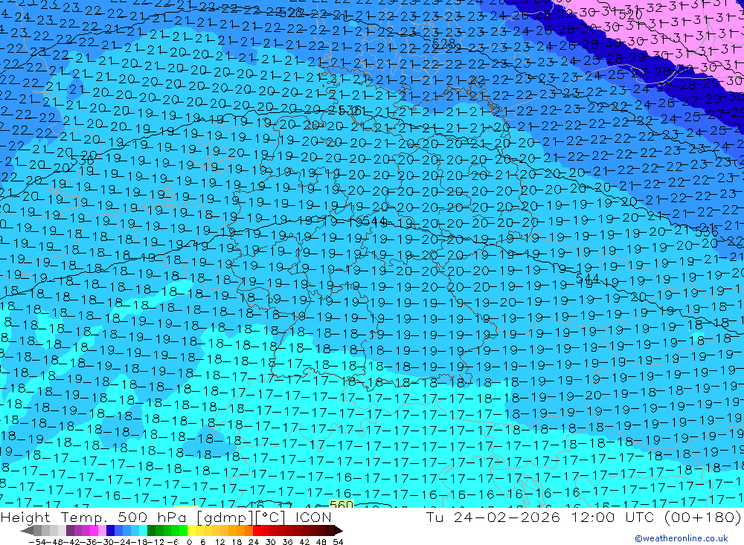Screen dimensions: 744x545
Task: Click the left arrow end of legend
Action: [27, 530]
